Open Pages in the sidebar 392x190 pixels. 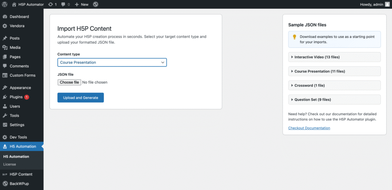tap(15, 57)
